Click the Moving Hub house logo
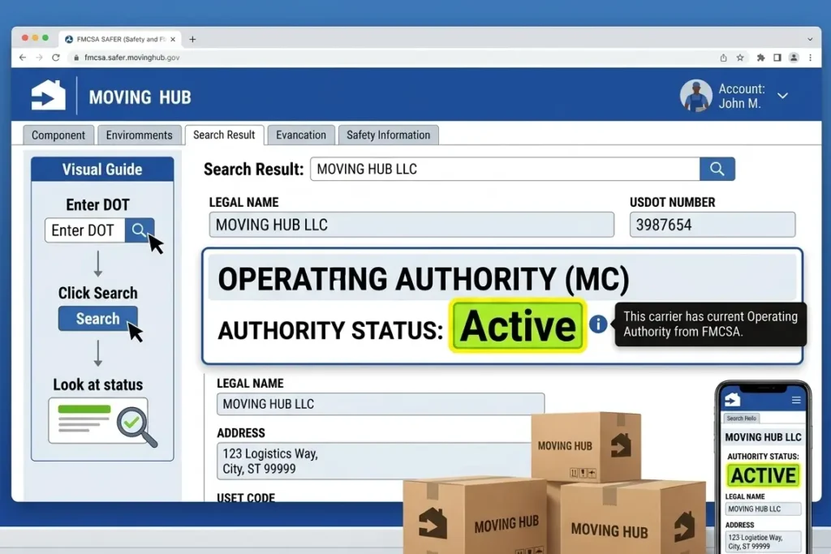 (x=48, y=96)
